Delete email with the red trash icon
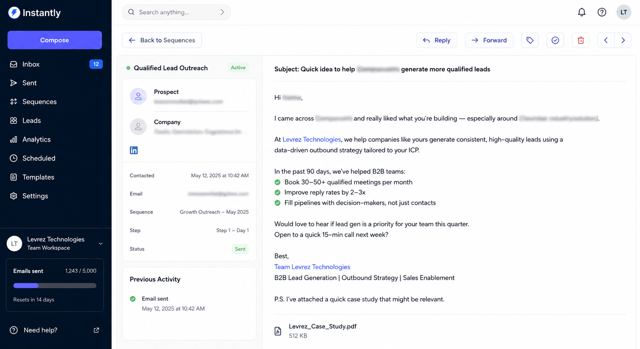Image resolution: width=640 pixels, height=349 pixels. (x=581, y=40)
